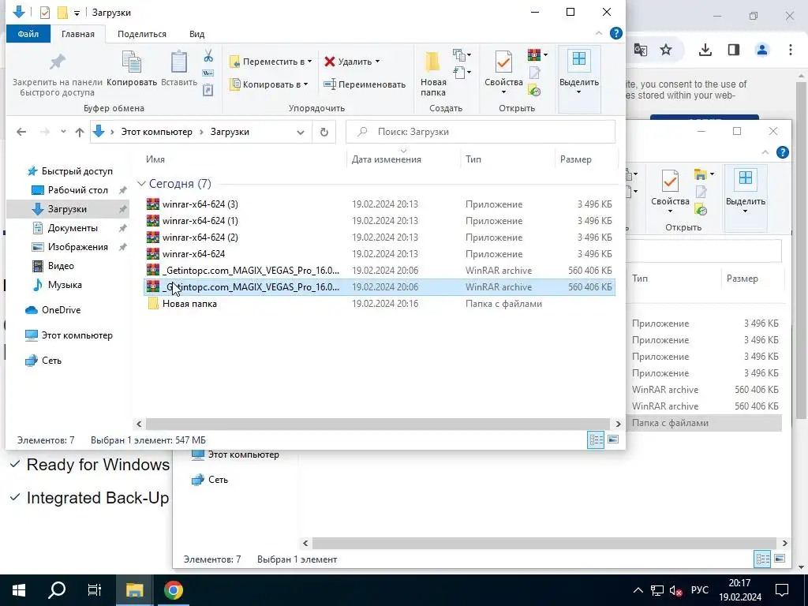Open the front window's Properties dropdown arrow

point(503,92)
